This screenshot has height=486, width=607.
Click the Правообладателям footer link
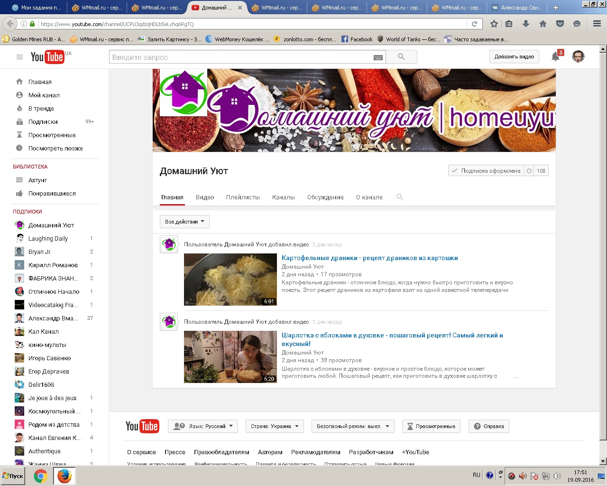tap(221, 452)
